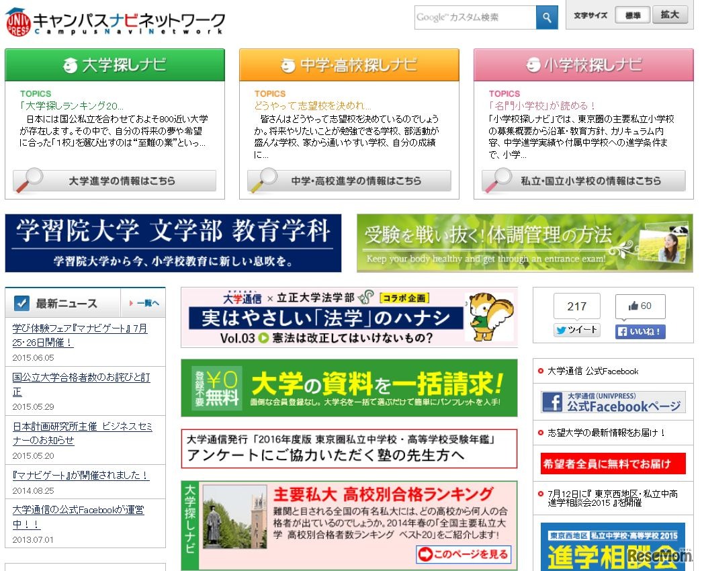Click the blue search magnifier button
This screenshot has width=702, height=571.
point(547,17)
